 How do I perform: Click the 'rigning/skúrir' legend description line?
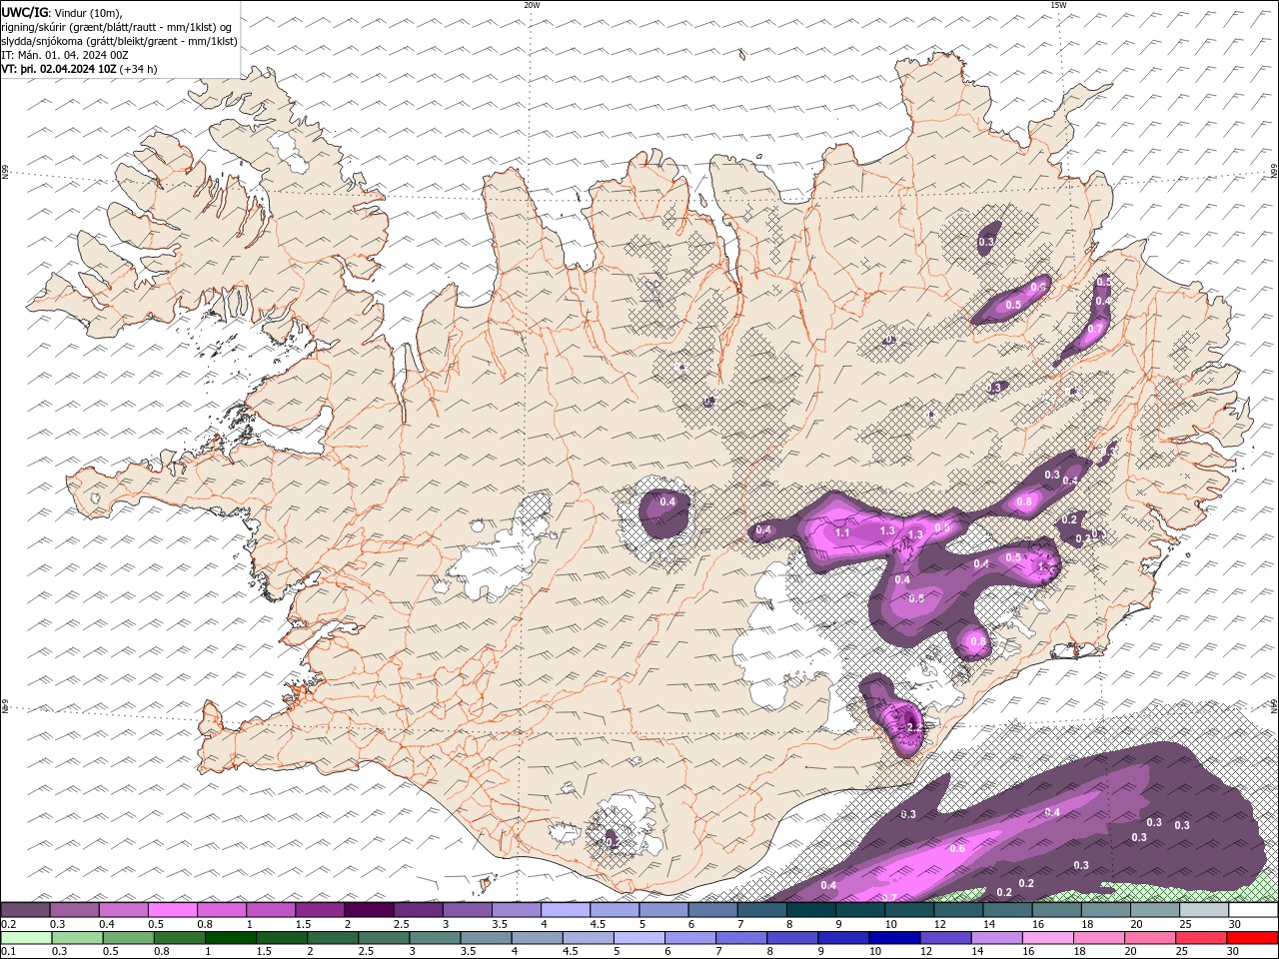[x=117, y=27]
